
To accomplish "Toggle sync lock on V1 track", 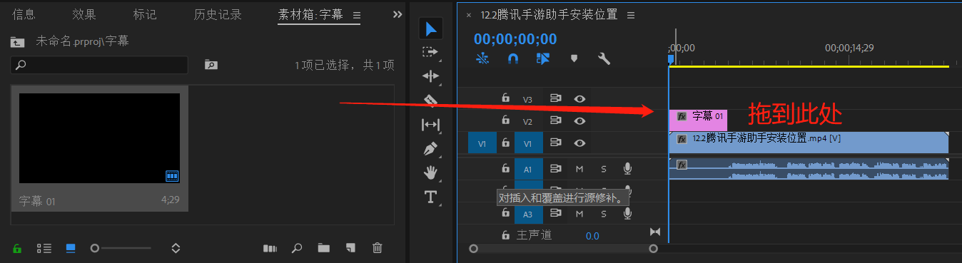I will (556, 143).
